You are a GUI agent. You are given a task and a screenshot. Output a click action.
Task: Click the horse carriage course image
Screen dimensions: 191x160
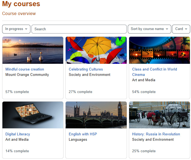pyautogui.click(x=160, y=115)
